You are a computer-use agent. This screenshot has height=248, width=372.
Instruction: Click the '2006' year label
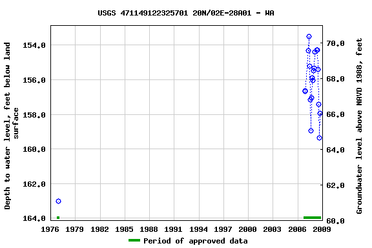[x=298, y=229]
